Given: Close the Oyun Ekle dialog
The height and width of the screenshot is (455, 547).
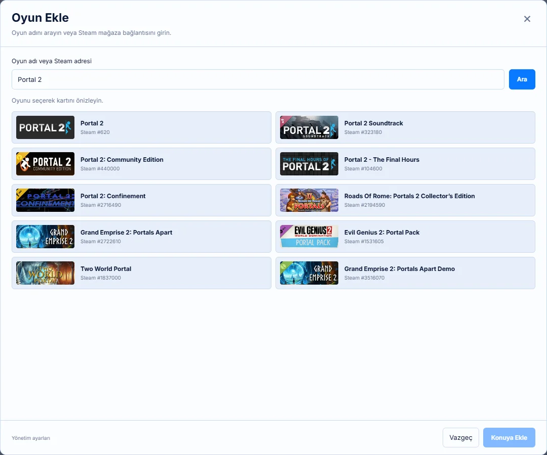Looking at the screenshot, I should (527, 19).
